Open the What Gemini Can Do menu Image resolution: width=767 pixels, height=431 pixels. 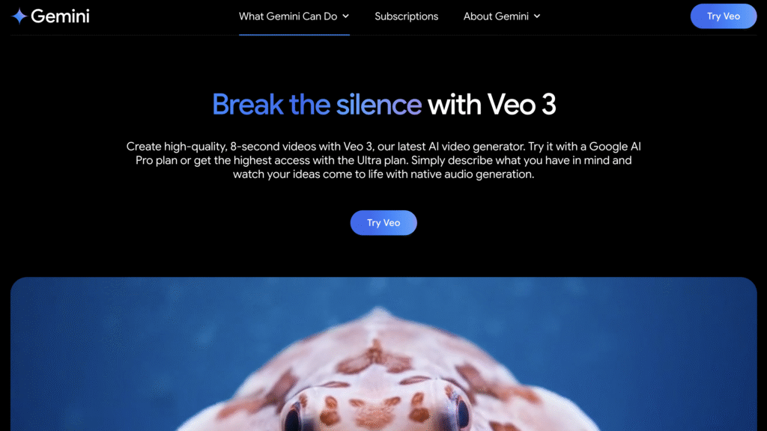coord(288,16)
